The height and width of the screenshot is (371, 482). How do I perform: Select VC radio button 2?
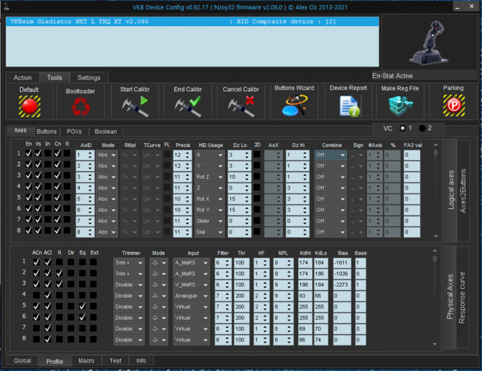click(422, 128)
